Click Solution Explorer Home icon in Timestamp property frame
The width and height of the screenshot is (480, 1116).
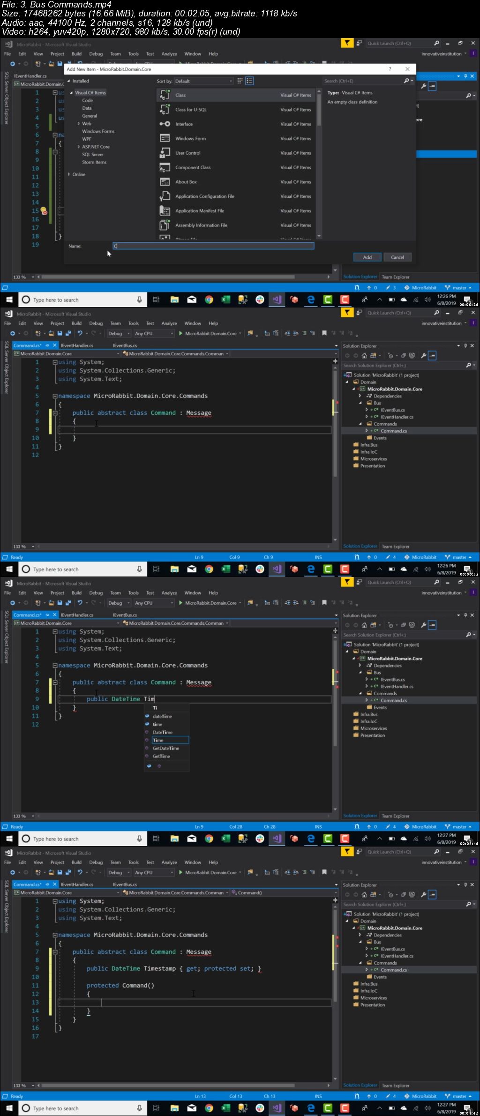[x=364, y=894]
